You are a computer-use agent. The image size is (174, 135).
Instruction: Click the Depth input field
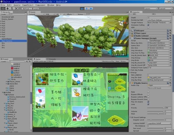pyautogui.click(x=159, y=17)
